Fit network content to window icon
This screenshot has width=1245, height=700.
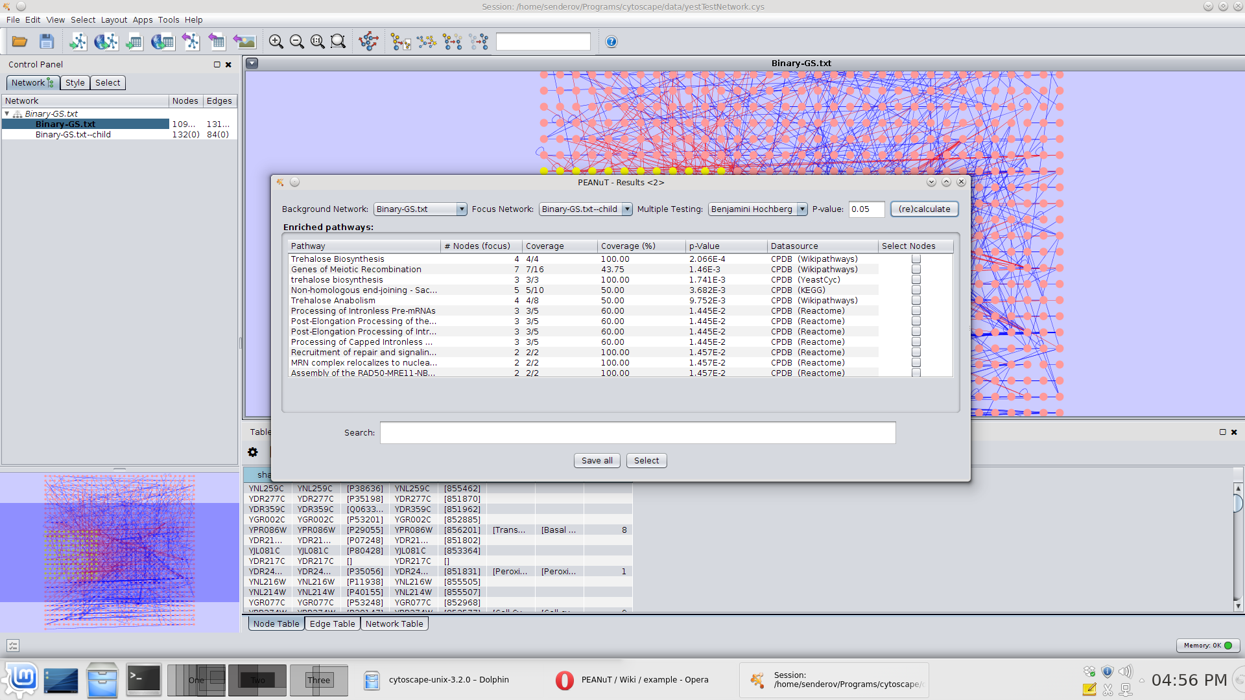318,41
